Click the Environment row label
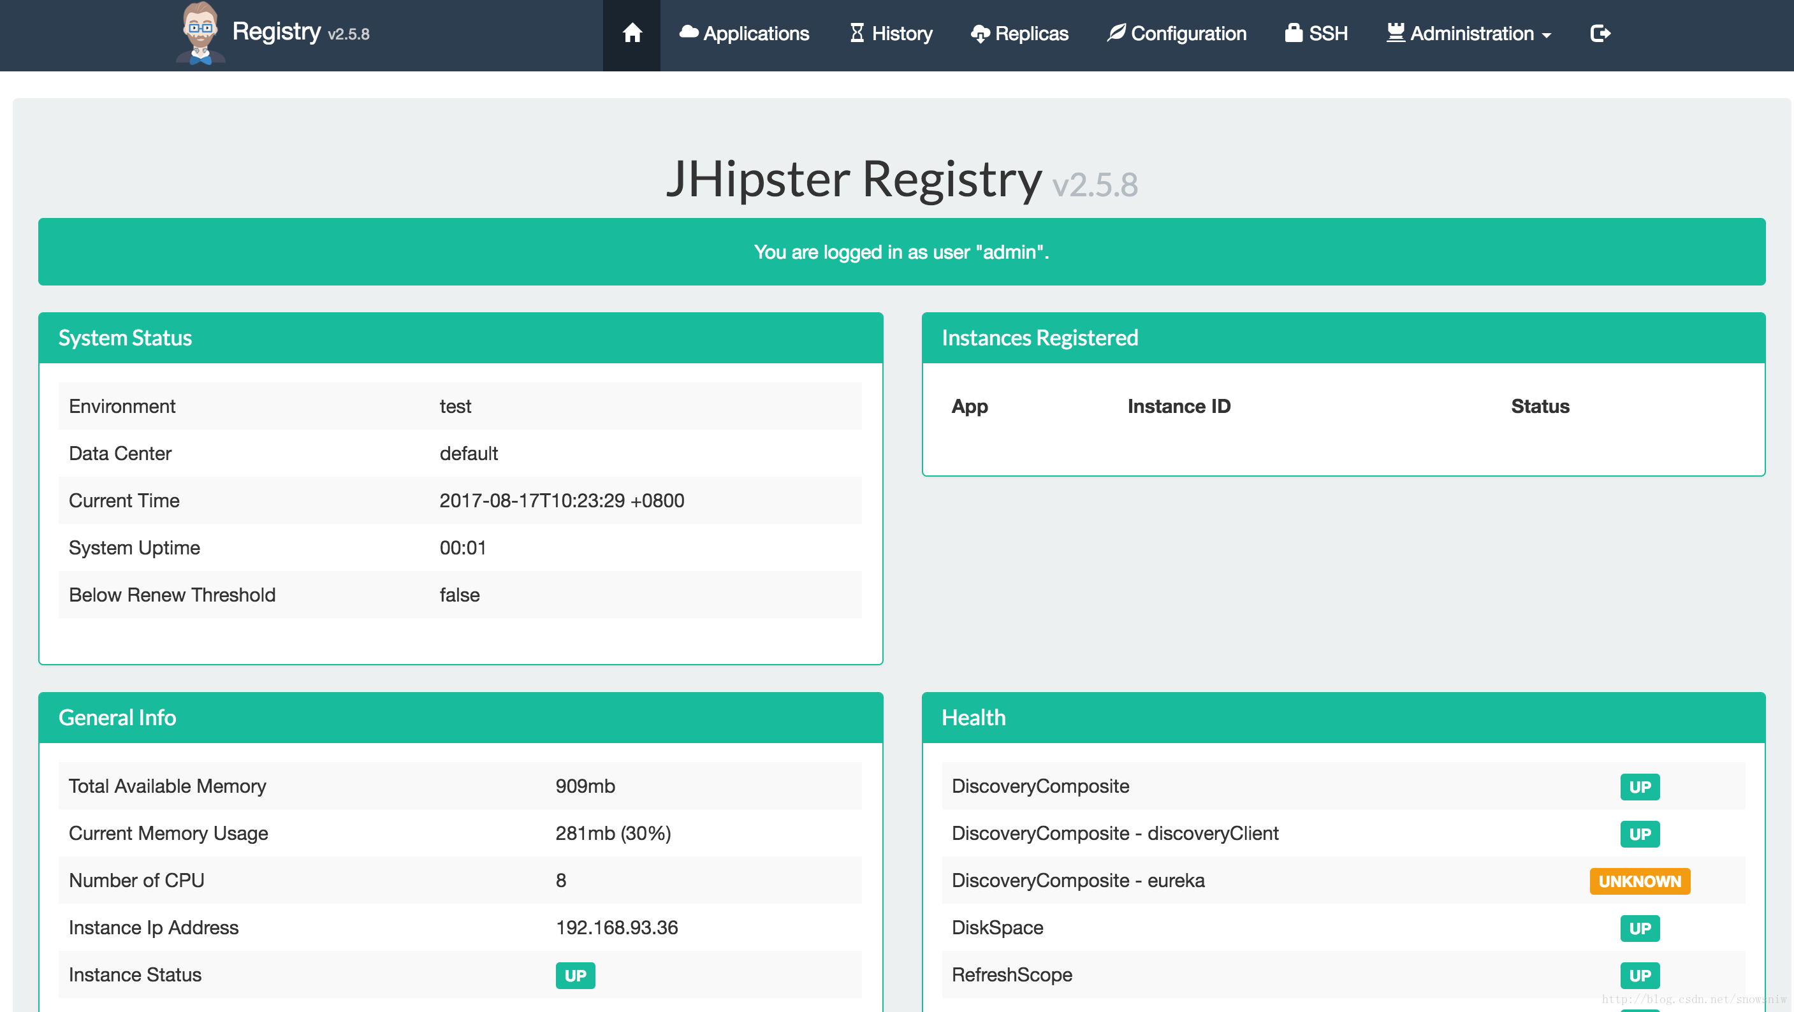This screenshot has width=1794, height=1012. tap(122, 407)
